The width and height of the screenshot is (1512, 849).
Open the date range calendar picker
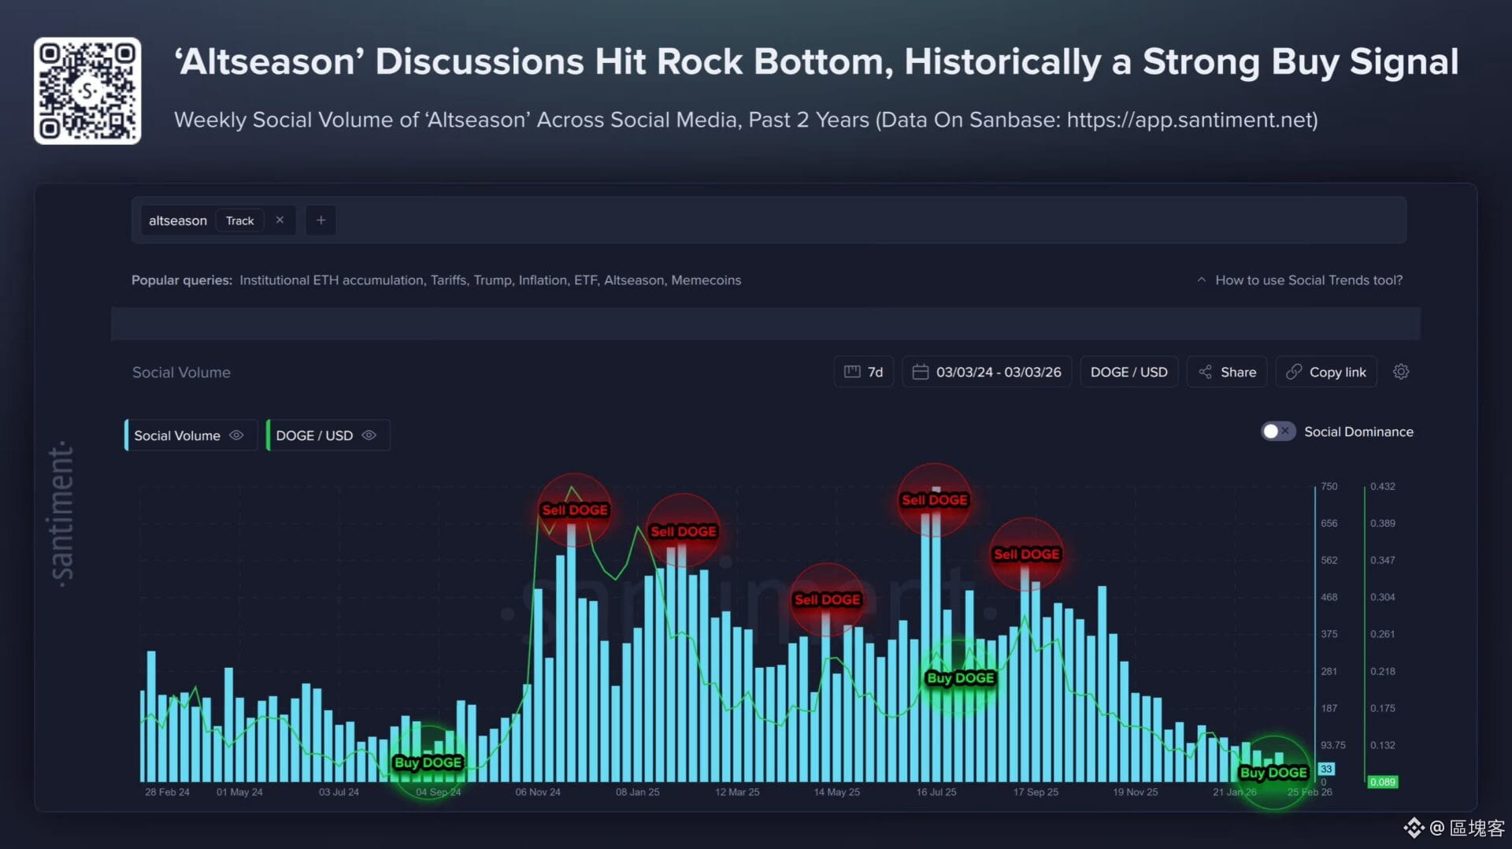pos(987,372)
